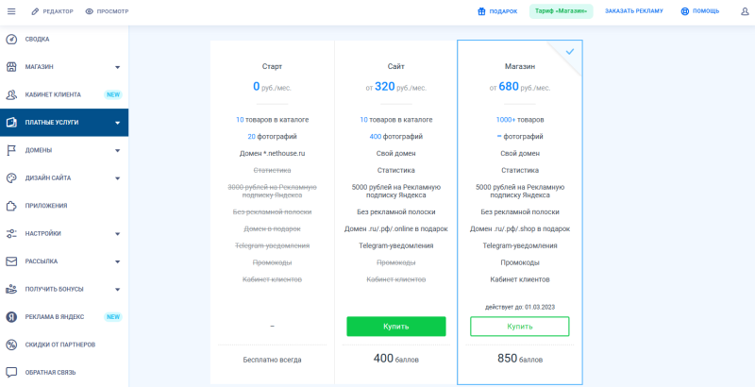Image resolution: width=755 pixels, height=387 pixels.
Task: Buy the Сайт plan with green Купить
Action: click(396, 327)
